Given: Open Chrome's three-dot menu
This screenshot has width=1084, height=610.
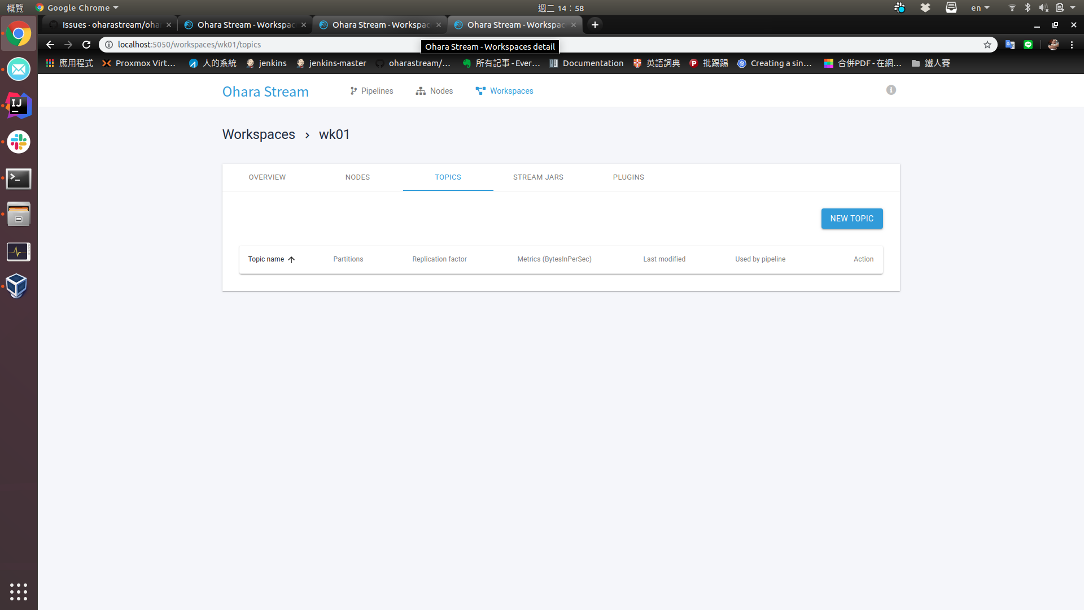Looking at the screenshot, I should tap(1072, 45).
